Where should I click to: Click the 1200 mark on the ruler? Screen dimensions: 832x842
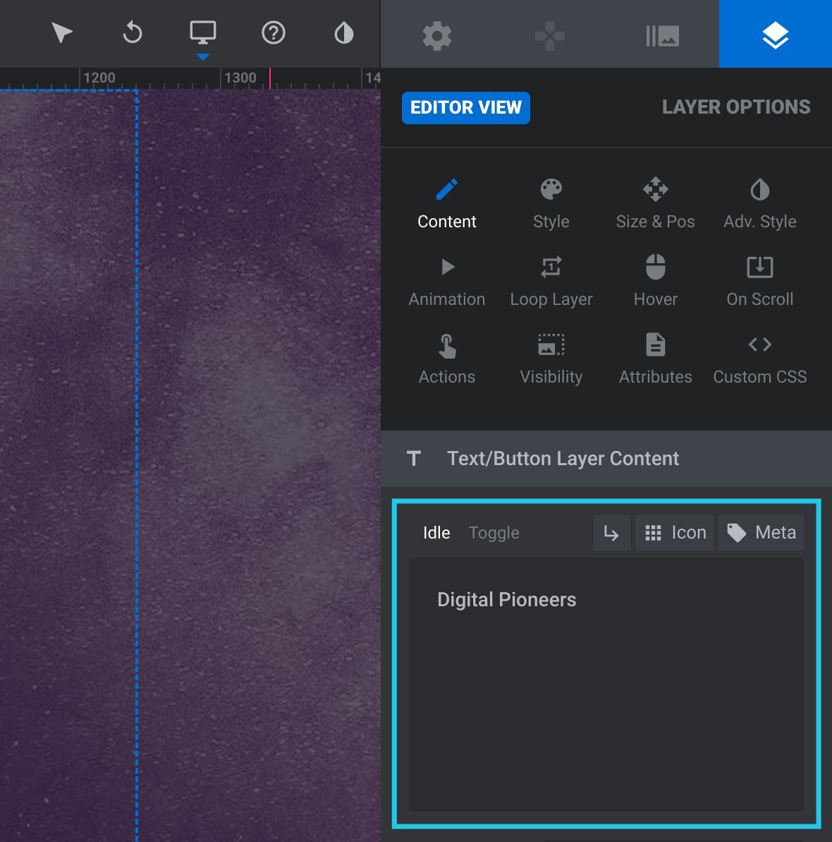click(99, 78)
